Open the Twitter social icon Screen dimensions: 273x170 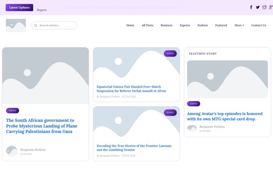coord(258,7)
